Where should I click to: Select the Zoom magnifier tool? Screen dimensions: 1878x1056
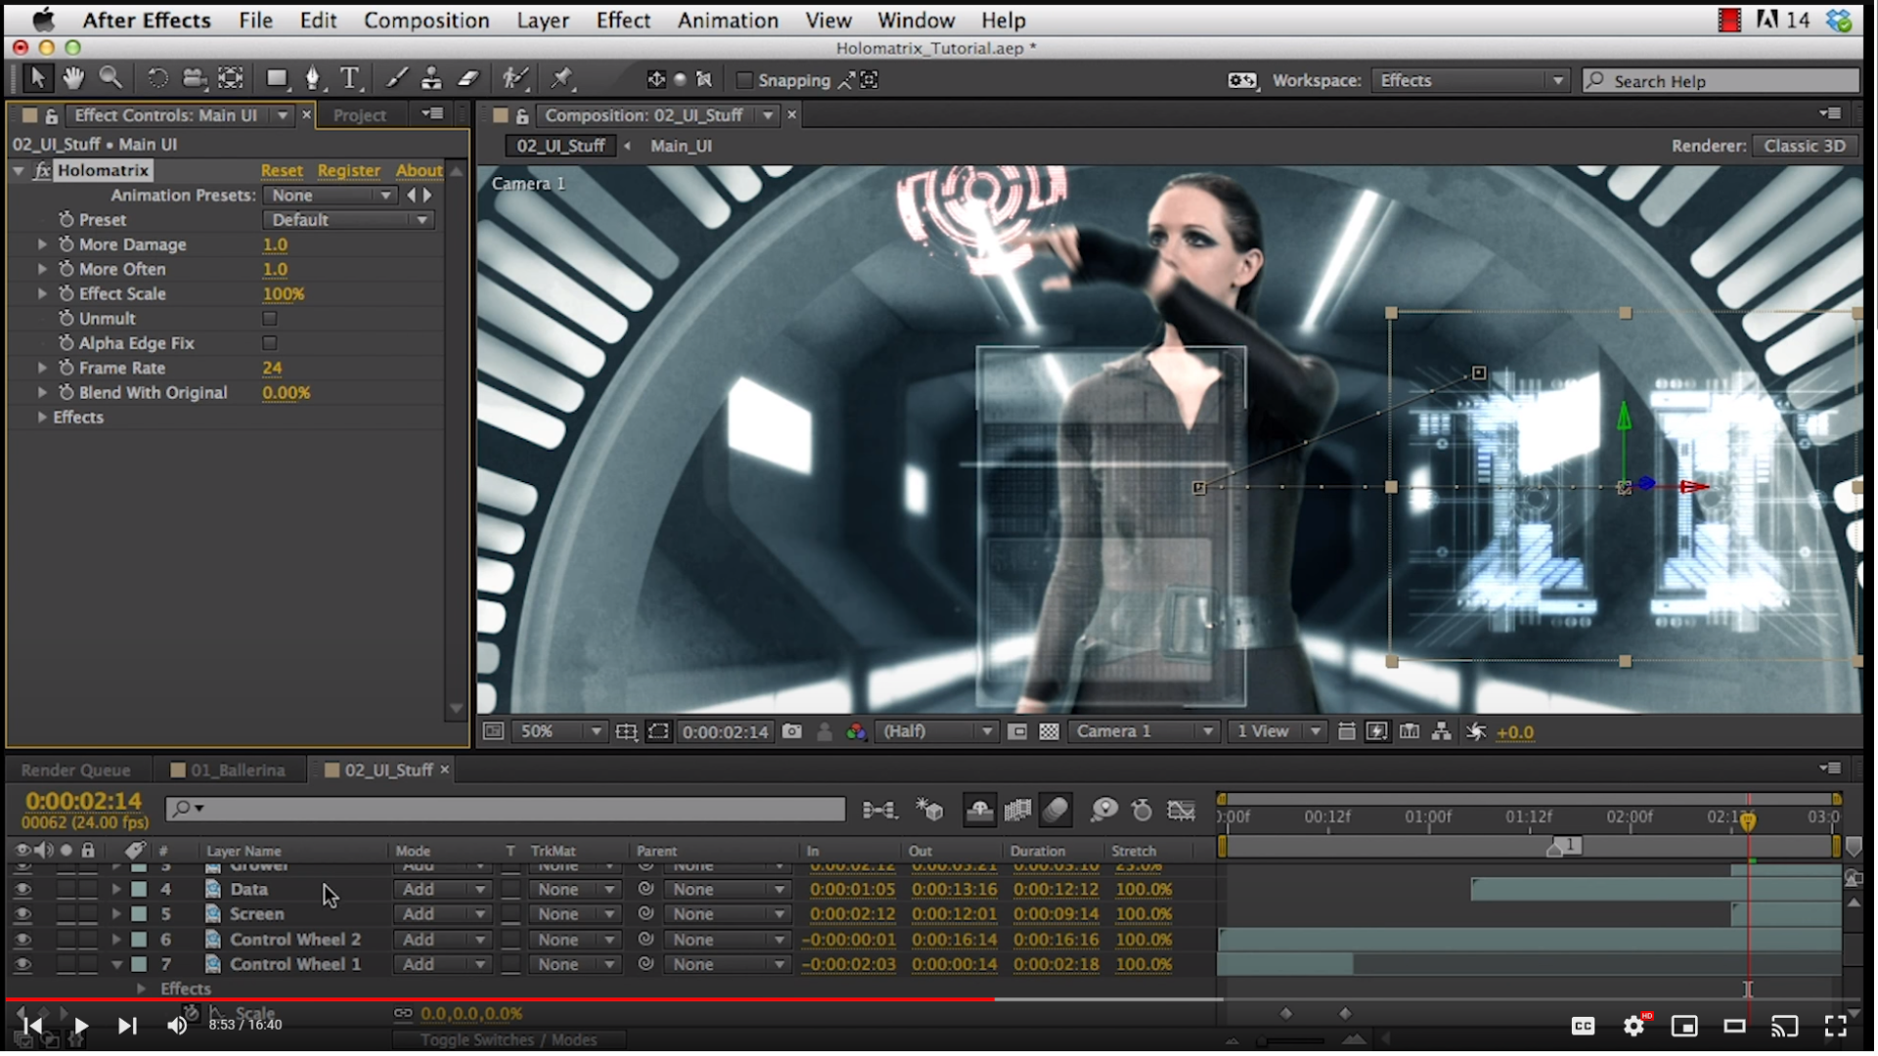pos(111,78)
